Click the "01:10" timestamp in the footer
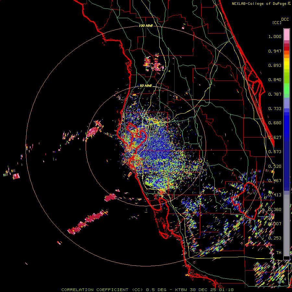The width and height of the screenshot is (292, 292). pyautogui.click(x=226, y=290)
